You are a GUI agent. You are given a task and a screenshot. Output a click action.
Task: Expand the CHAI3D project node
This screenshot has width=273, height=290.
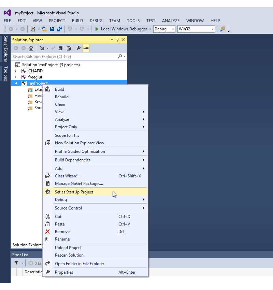(16, 71)
